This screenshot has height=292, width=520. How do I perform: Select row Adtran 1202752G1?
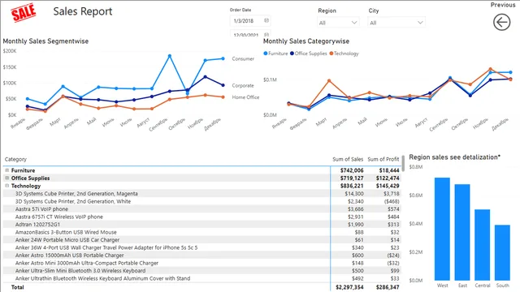coord(201,225)
